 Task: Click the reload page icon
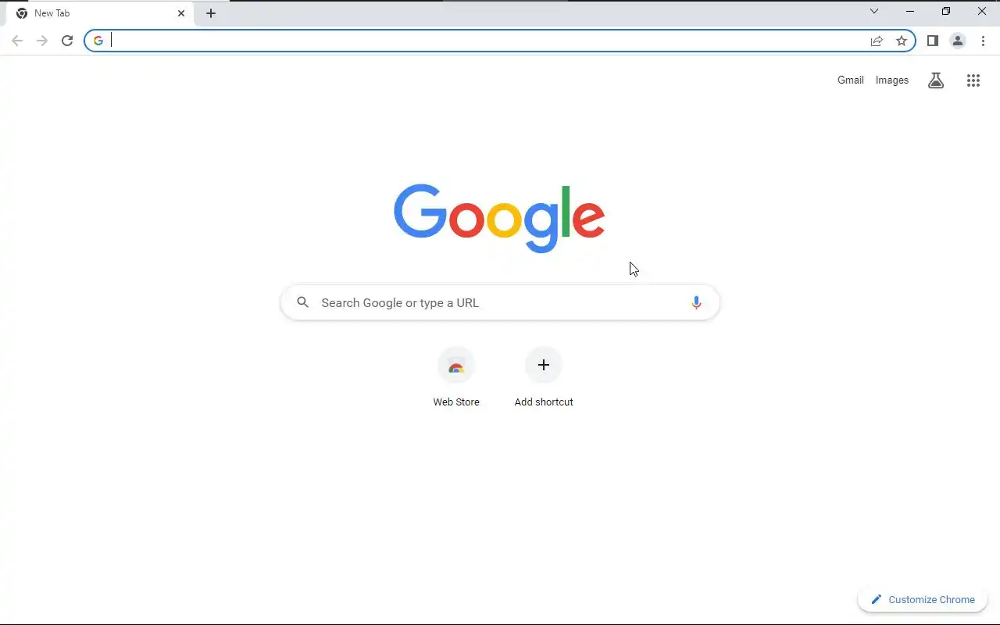coord(67,41)
